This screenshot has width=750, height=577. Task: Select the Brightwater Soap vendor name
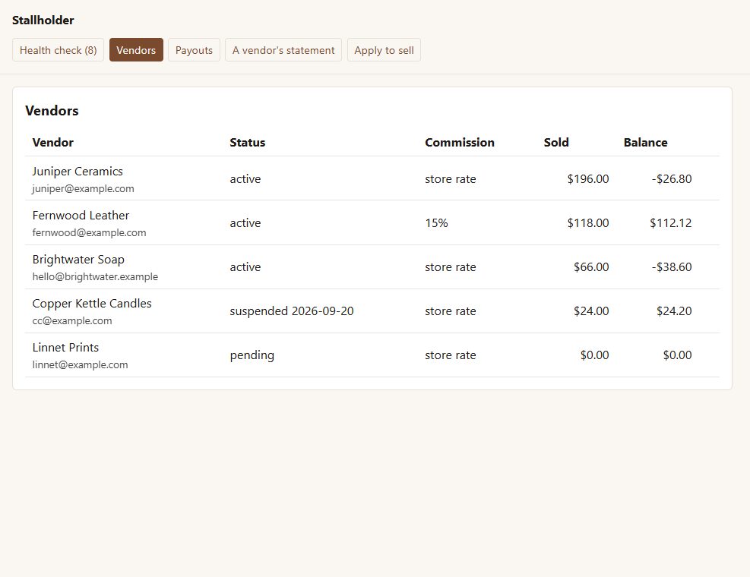click(78, 259)
